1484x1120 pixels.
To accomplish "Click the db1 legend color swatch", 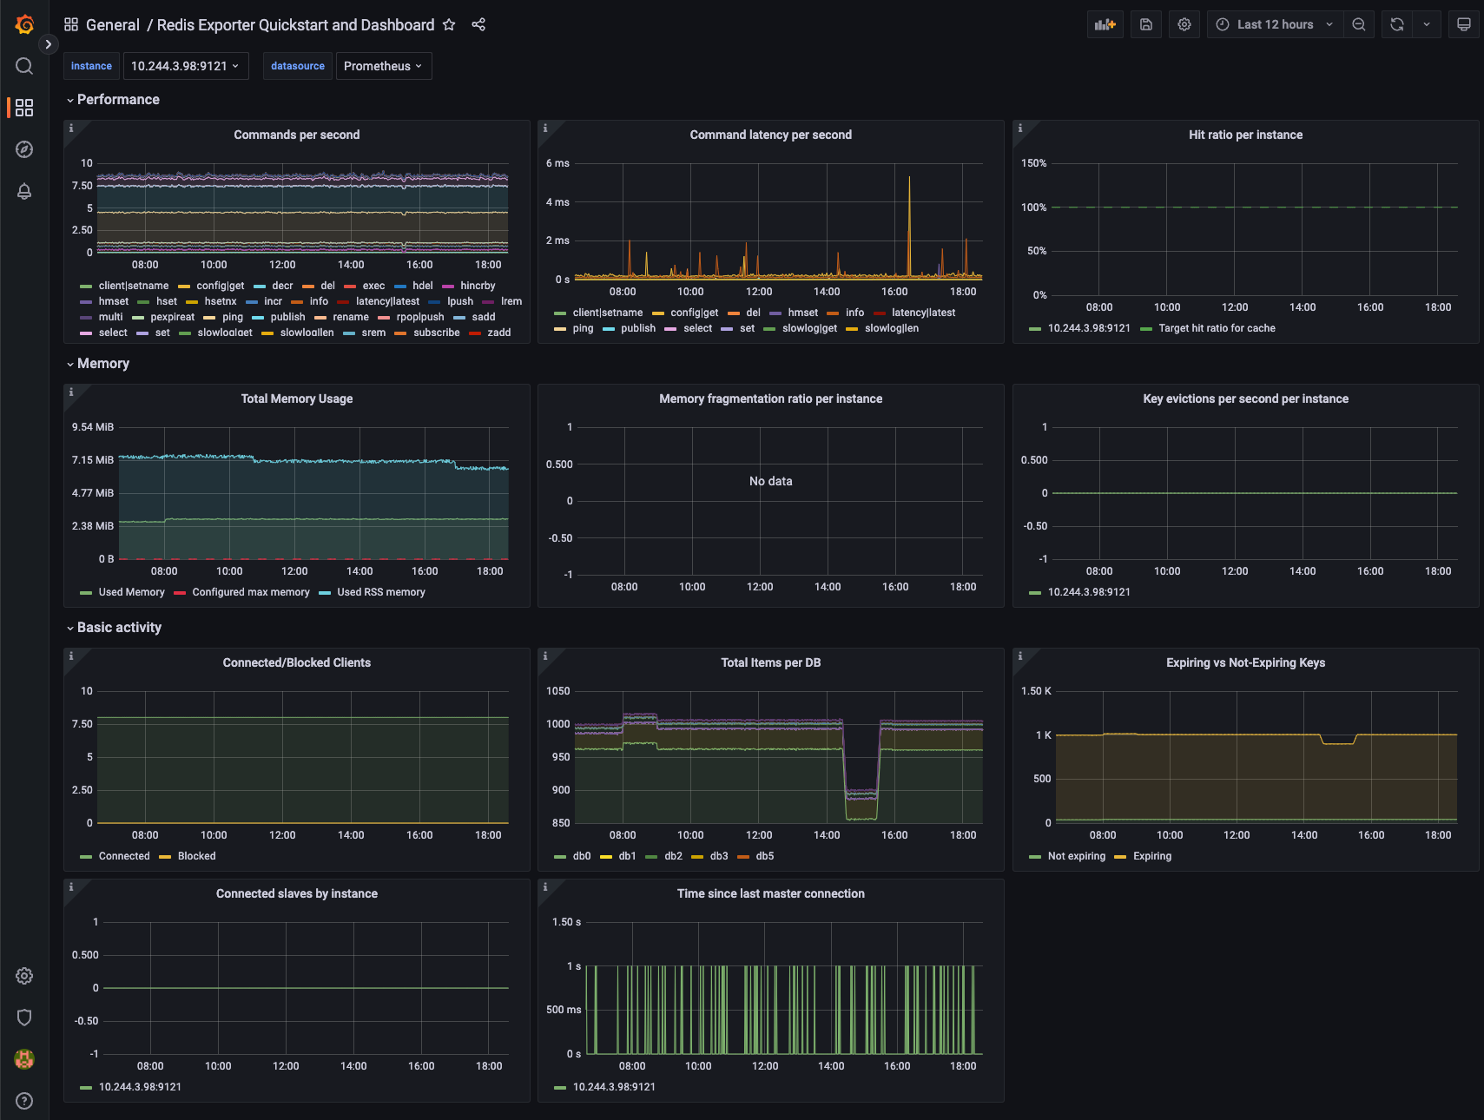I will pyautogui.click(x=606, y=857).
